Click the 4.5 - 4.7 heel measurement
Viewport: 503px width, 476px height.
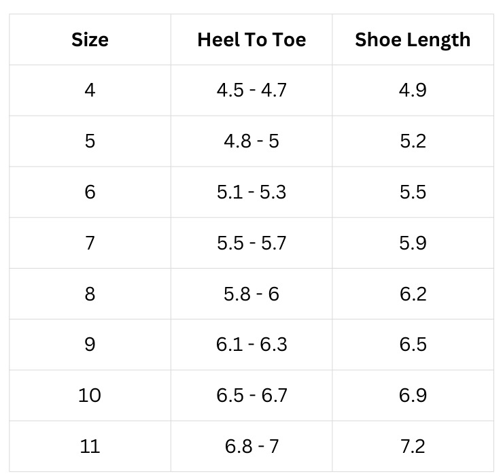[x=252, y=90]
